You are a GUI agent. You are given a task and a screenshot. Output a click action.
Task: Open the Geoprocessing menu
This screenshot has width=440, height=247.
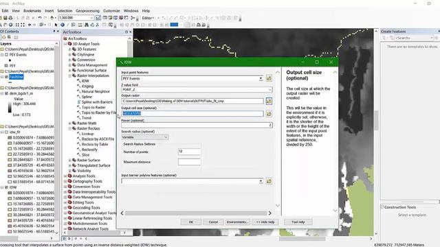click(x=87, y=11)
